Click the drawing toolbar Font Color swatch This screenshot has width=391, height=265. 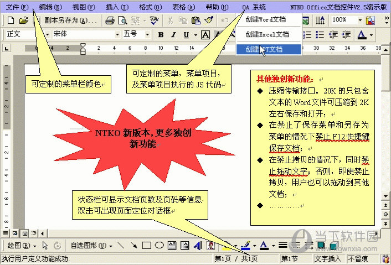[264, 246]
